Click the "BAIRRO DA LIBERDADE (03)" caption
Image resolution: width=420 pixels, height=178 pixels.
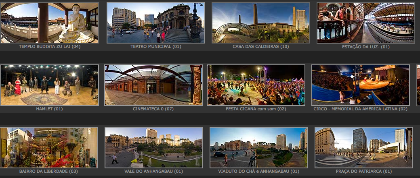point(48,172)
